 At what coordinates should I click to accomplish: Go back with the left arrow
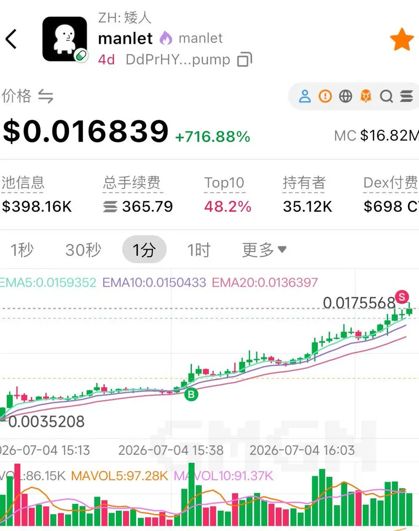pos(11,39)
